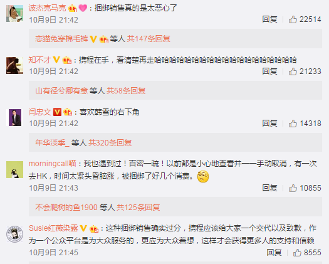Expand the 共125条回复 reply thread
Screen dimensions: 329x264
click(x=138, y=208)
